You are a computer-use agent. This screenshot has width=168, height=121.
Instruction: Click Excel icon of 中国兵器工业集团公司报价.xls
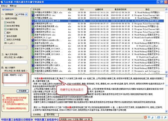tap(33, 71)
